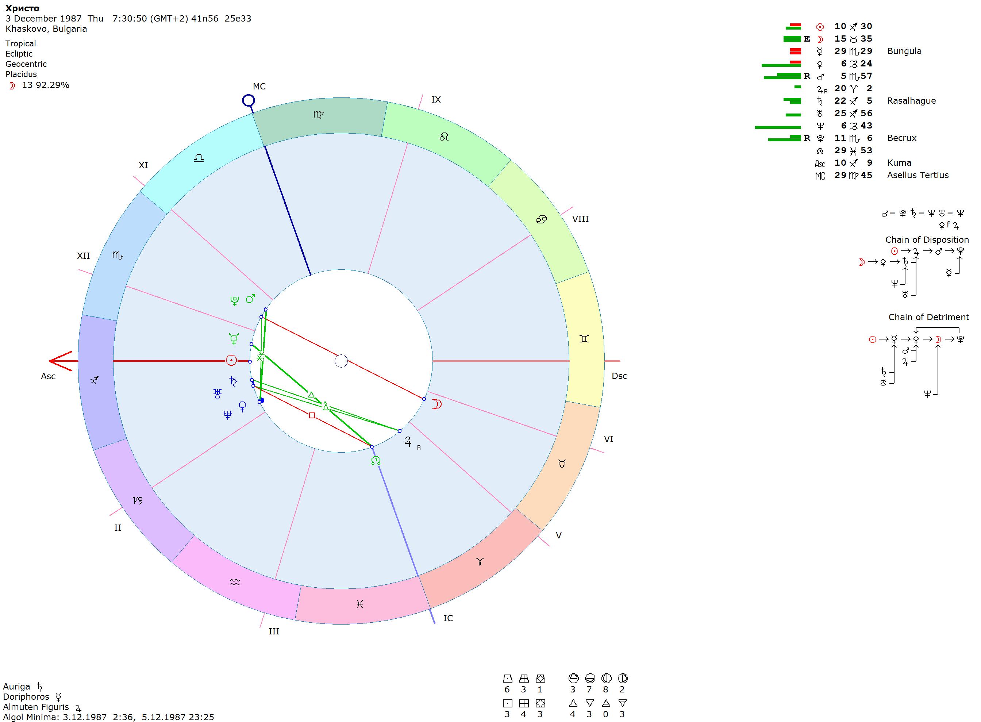Click the Sun glyph near the Ascendant

click(231, 361)
